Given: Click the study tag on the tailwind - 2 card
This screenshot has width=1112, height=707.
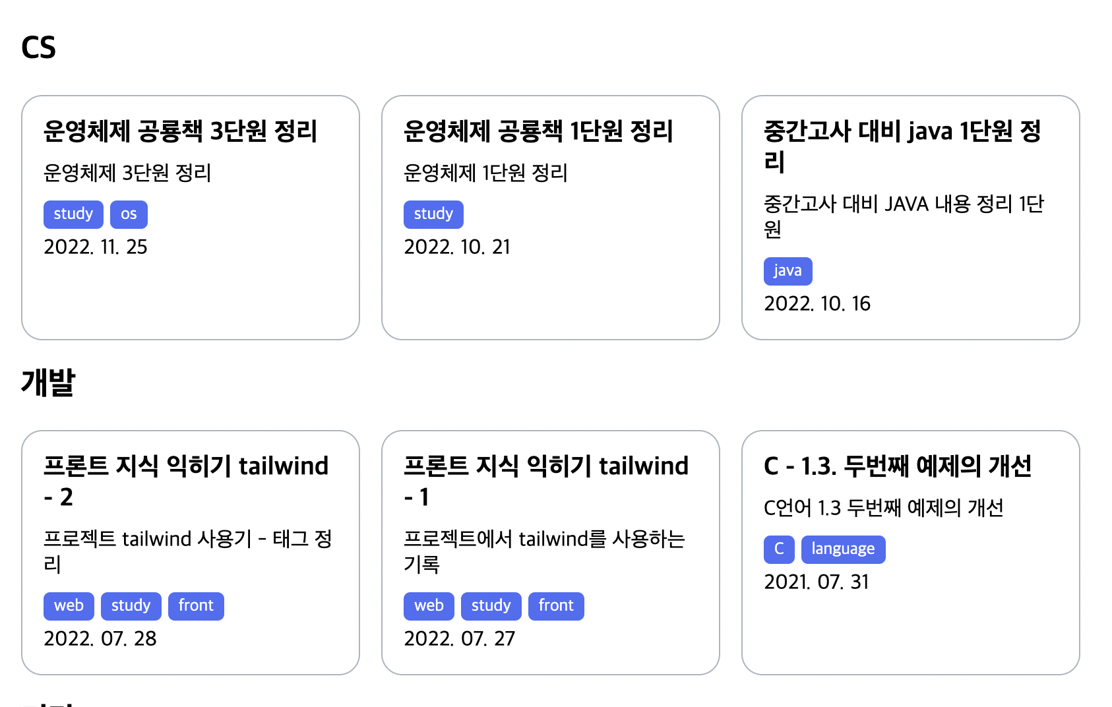Looking at the screenshot, I should tap(131, 606).
